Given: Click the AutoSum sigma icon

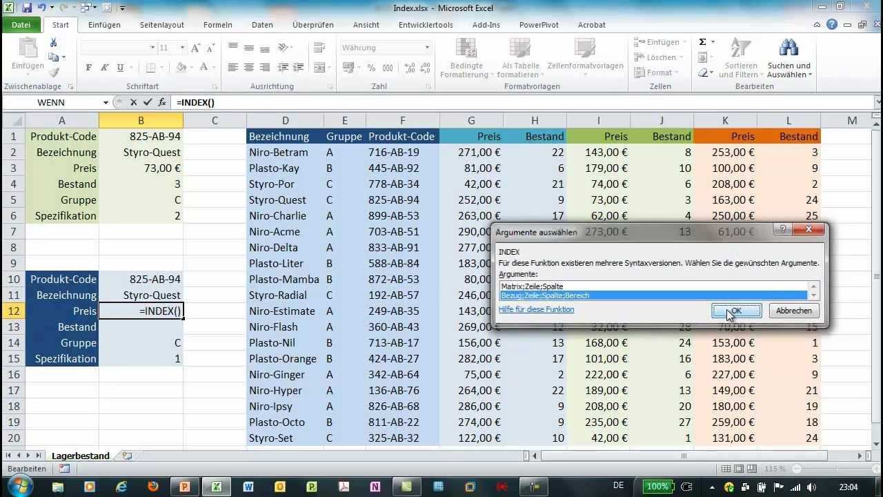Looking at the screenshot, I should 702,42.
